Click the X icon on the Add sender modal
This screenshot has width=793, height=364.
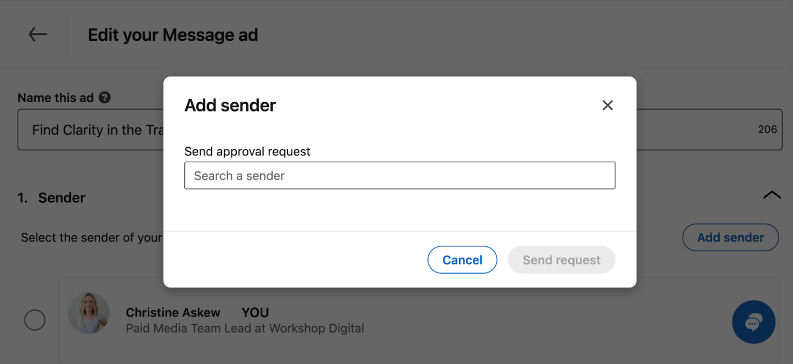(608, 105)
